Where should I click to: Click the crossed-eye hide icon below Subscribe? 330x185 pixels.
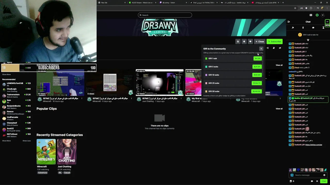coord(280,48)
